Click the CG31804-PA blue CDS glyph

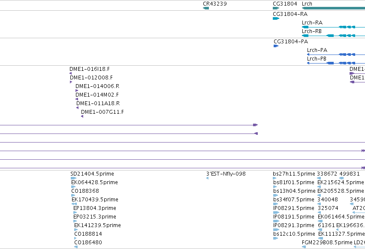[276, 46]
